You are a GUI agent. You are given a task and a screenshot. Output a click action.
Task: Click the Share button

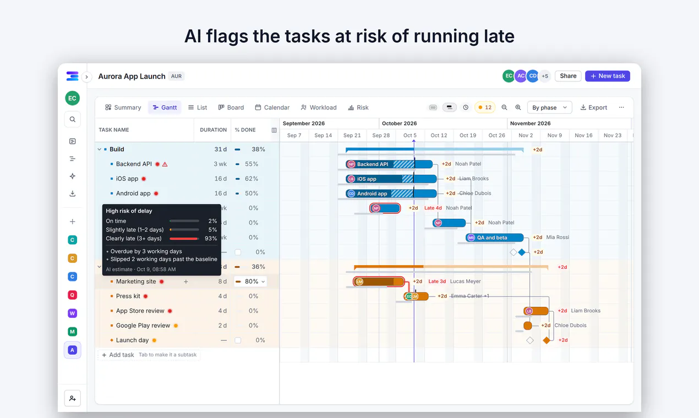(569, 76)
